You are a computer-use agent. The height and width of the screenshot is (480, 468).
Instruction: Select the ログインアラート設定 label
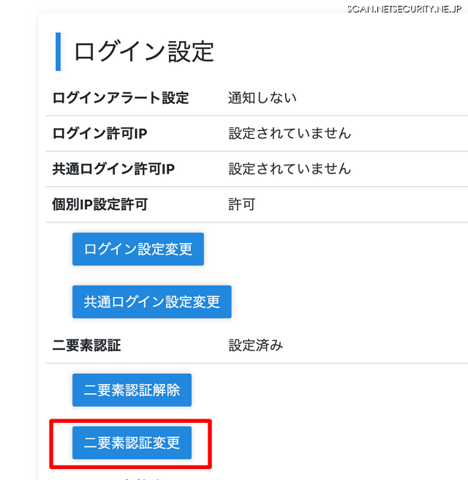pyautogui.click(x=121, y=98)
